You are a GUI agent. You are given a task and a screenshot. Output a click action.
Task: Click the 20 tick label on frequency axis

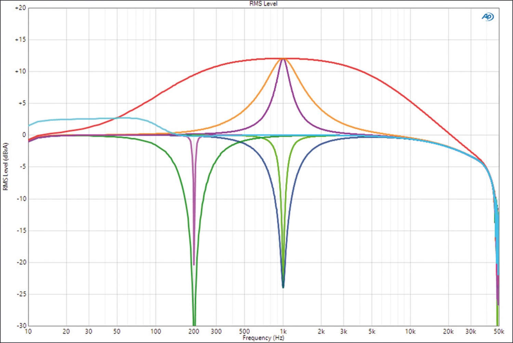(x=66, y=331)
